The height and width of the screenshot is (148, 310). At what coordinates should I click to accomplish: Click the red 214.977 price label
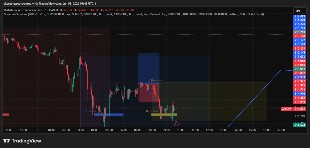pyautogui.click(x=300, y=81)
